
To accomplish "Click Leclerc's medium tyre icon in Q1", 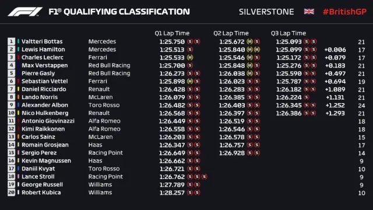I will 190,57.
